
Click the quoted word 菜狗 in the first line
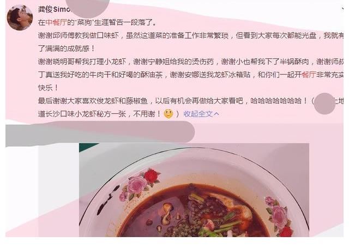(x=85, y=23)
